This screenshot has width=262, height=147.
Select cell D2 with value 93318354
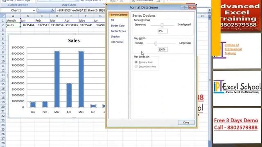coord(56,25)
